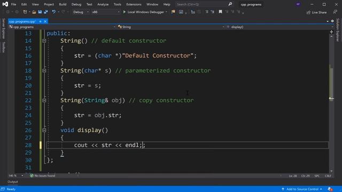Click on line number 24
342x192 pixels.
(28, 115)
